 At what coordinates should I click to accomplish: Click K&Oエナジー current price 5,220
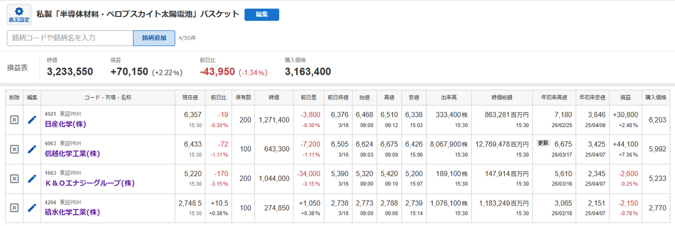[x=192, y=173]
